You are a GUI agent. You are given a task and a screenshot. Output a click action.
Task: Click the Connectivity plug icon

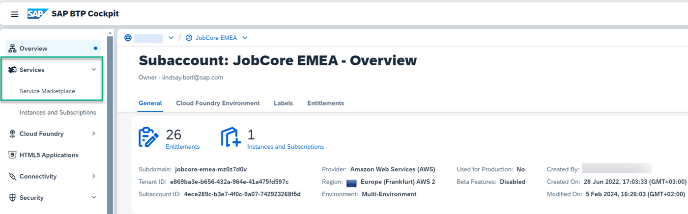tap(12, 176)
